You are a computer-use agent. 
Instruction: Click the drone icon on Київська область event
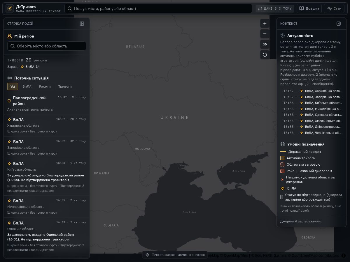(x=9, y=164)
